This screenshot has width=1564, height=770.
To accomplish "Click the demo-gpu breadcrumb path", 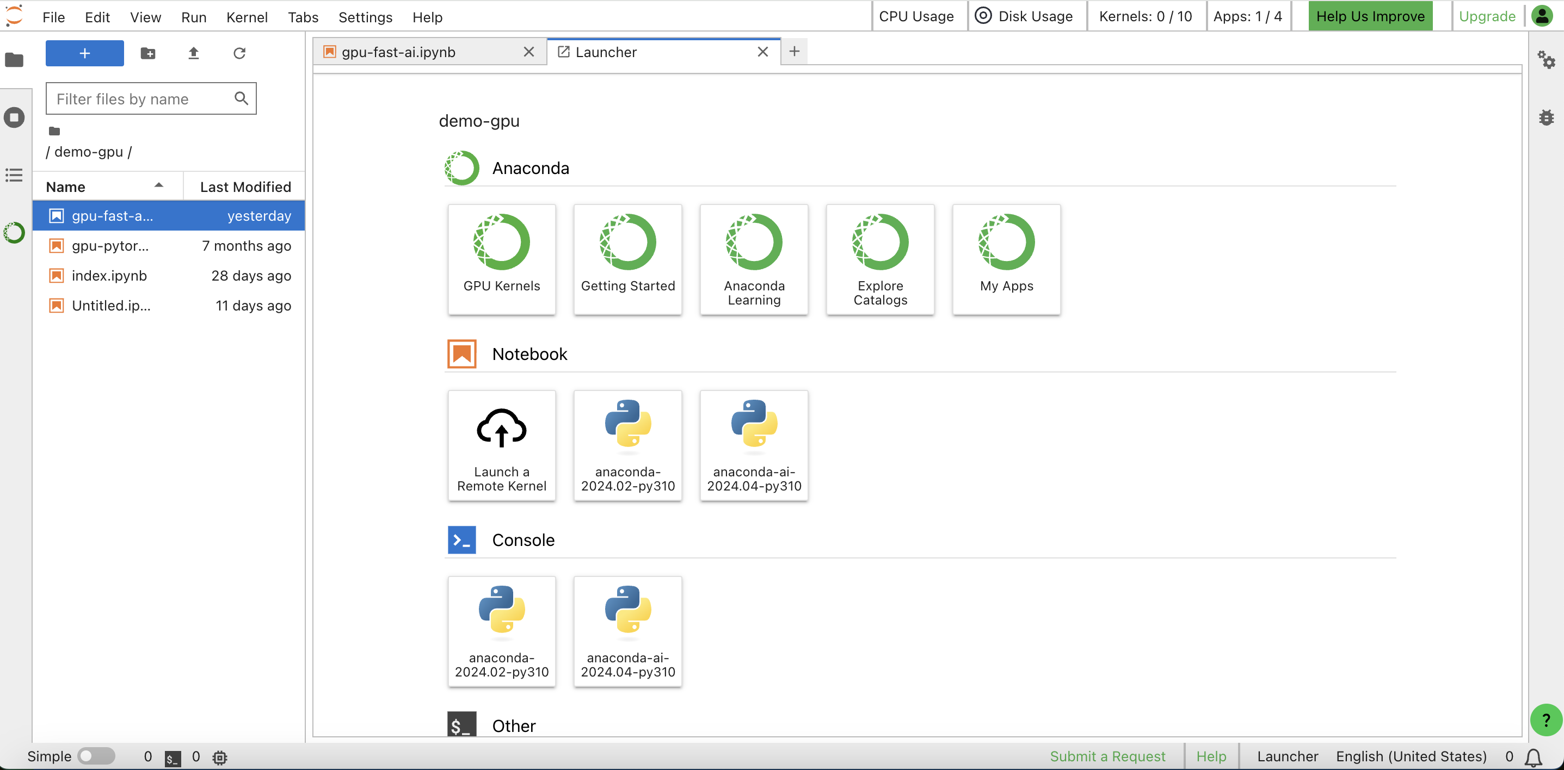I will point(89,152).
